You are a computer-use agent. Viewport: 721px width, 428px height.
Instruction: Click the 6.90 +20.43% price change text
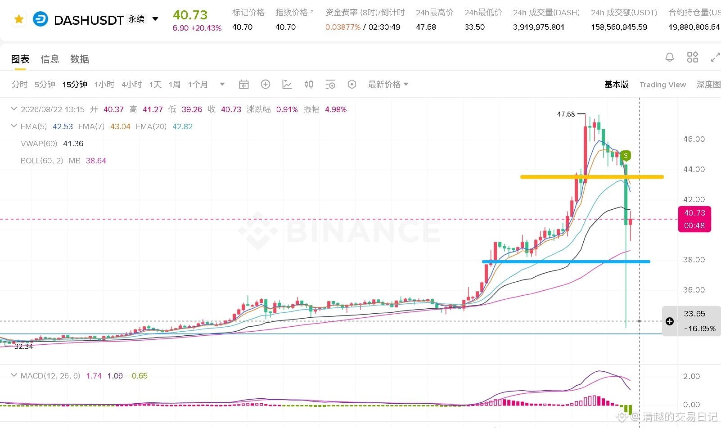197,28
